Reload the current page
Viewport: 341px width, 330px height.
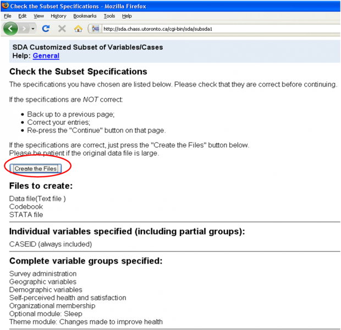click(x=46, y=29)
